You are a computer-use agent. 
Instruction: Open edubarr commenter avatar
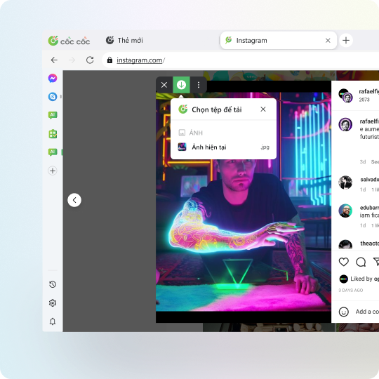345,211
